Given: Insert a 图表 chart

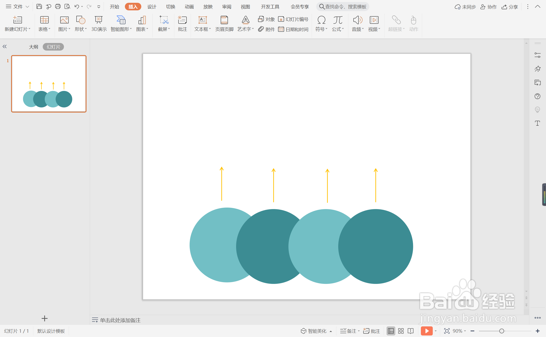Looking at the screenshot, I should click(142, 24).
